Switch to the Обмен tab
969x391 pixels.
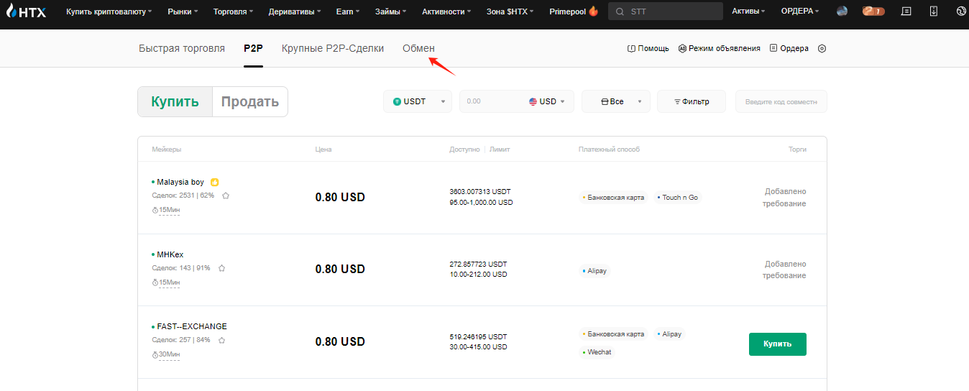[x=418, y=48]
